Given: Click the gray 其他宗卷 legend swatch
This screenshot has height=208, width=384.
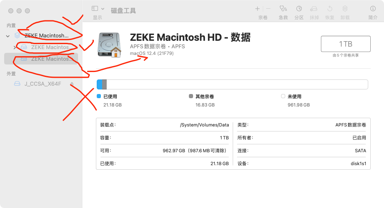Looking at the screenshot, I should [191, 96].
